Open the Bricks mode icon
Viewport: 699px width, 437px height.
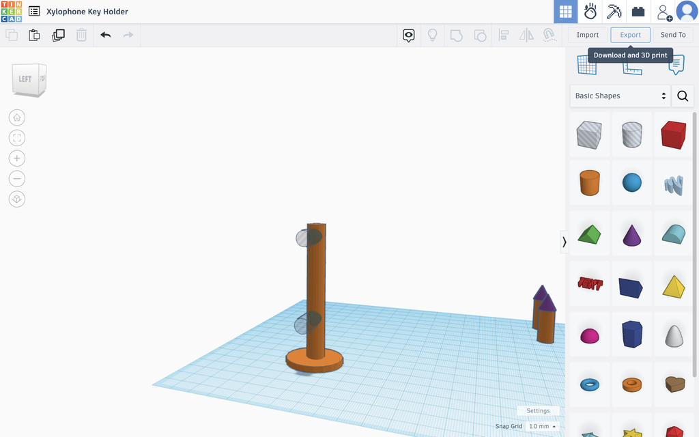(638, 12)
